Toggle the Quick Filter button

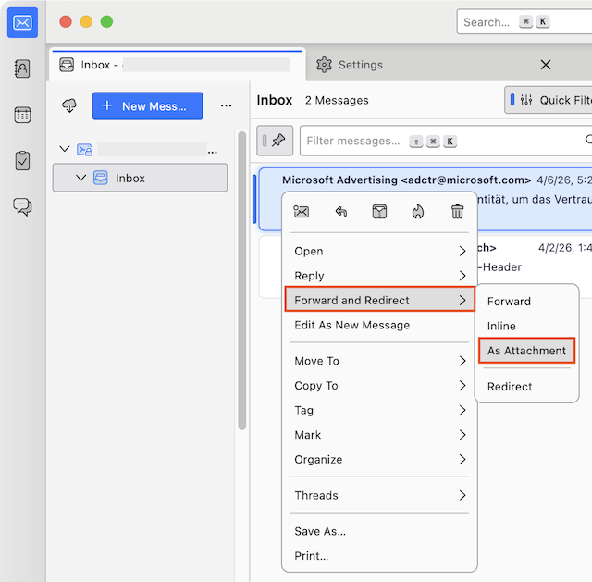click(x=549, y=100)
